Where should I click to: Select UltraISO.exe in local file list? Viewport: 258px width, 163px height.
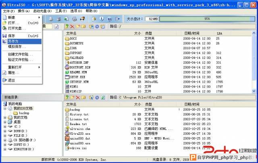[80, 134]
